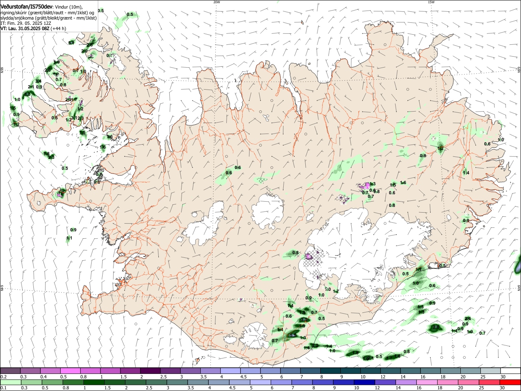Click the 'rigning/skúrir' legend description line
This screenshot has width=521, height=391.
48,13
